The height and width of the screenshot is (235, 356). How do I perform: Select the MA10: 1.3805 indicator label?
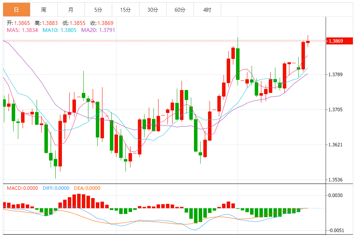tap(60, 30)
